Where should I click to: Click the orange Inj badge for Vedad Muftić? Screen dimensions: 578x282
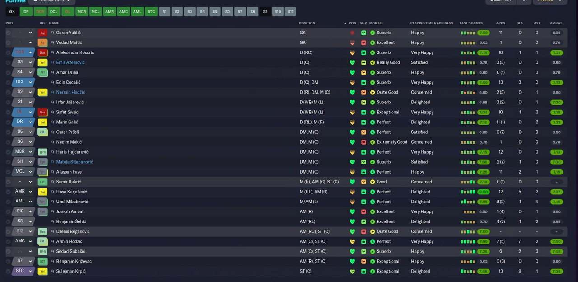click(43, 42)
